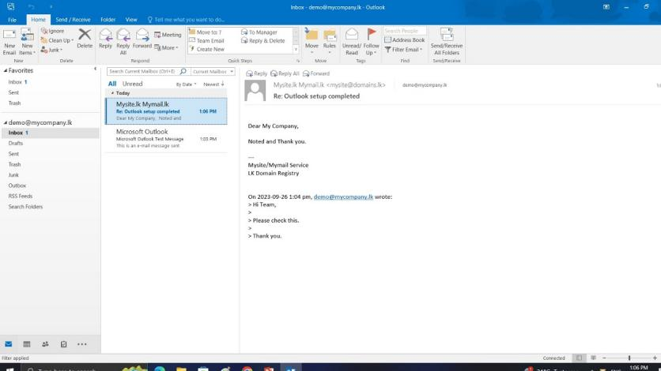Collapse the Favorites section

[x=6, y=71]
